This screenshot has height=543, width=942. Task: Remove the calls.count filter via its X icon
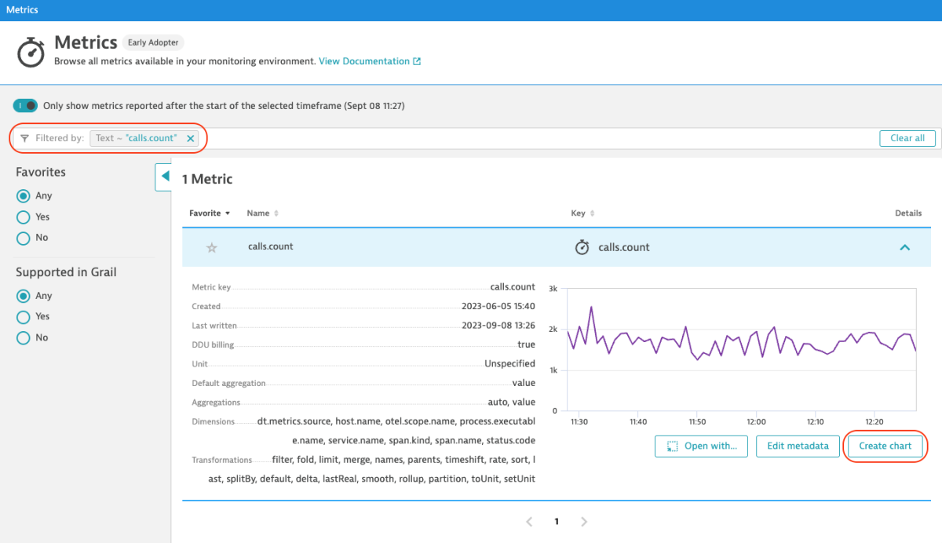191,138
